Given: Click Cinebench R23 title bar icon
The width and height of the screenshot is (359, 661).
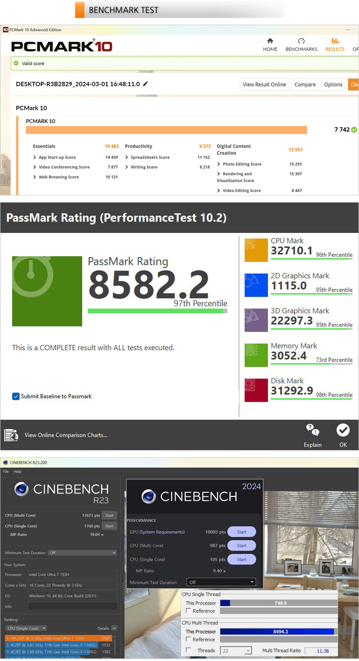Looking at the screenshot, I should coord(5,463).
